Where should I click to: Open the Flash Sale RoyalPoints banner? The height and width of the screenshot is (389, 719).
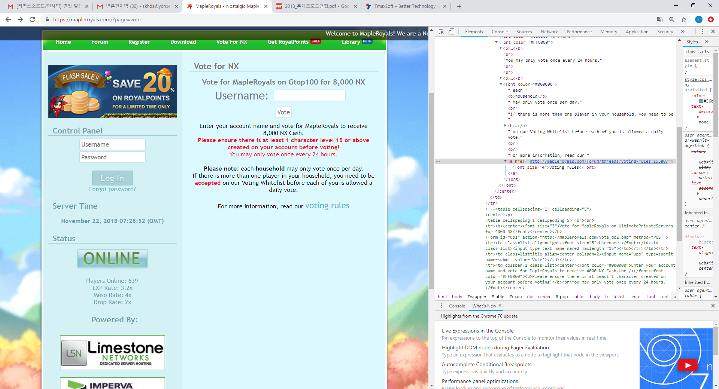(112, 91)
